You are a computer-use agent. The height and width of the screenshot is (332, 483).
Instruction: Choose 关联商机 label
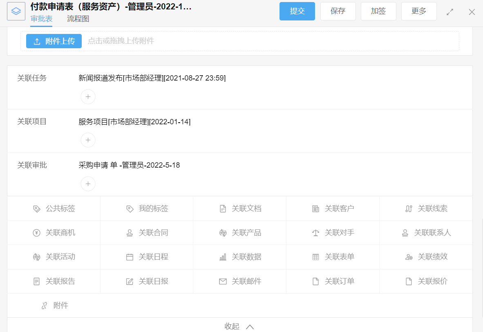(60, 233)
